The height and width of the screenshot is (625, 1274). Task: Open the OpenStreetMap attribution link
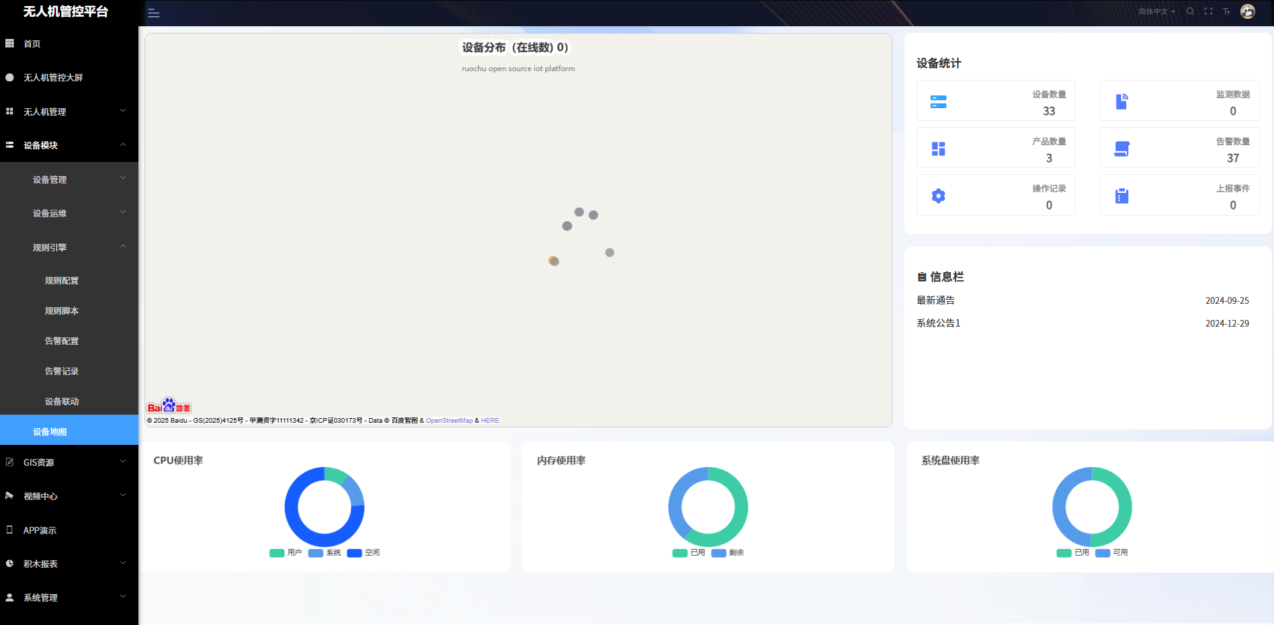click(x=449, y=421)
